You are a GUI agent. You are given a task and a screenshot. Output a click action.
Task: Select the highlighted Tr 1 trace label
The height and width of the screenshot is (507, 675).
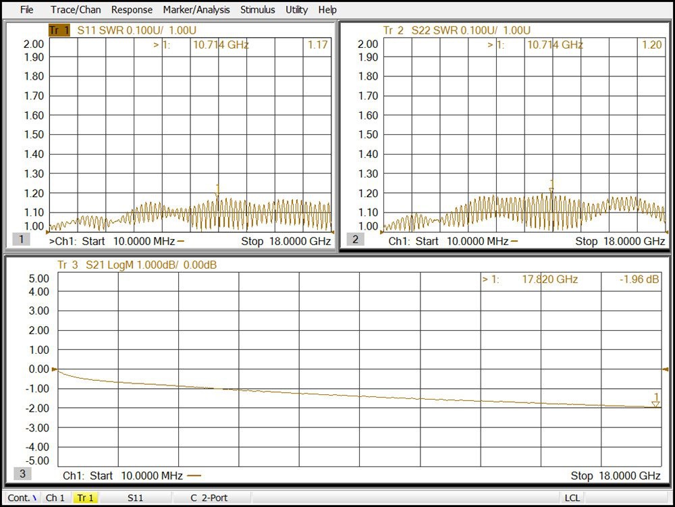[x=59, y=30]
